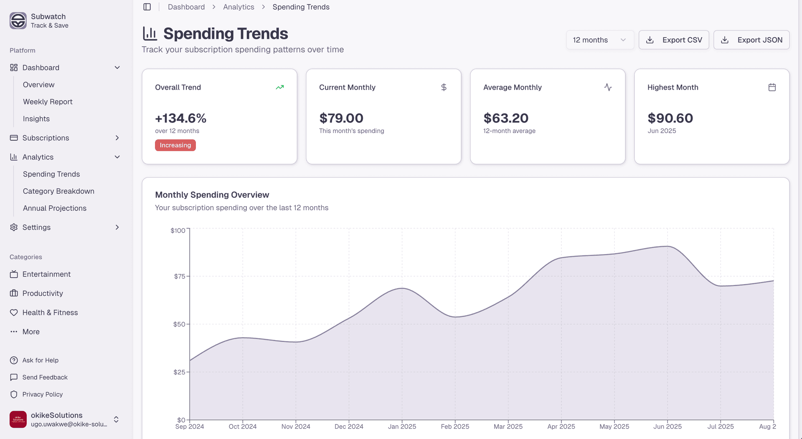The height and width of the screenshot is (439, 802).
Task: Click the Export CSV download icon
Action: 650,40
